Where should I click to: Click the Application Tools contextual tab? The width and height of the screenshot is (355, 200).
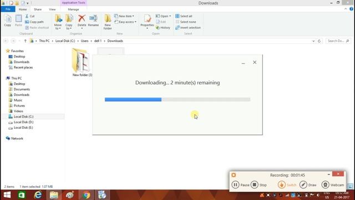pos(73,3)
